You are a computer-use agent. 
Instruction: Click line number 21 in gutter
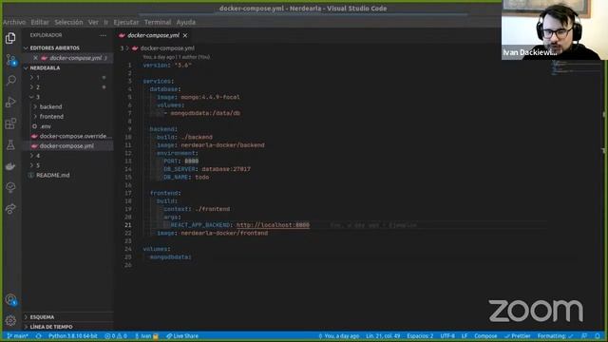(128, 225)
